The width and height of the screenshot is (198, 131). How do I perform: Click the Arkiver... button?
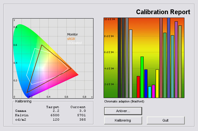click(123, 111)
